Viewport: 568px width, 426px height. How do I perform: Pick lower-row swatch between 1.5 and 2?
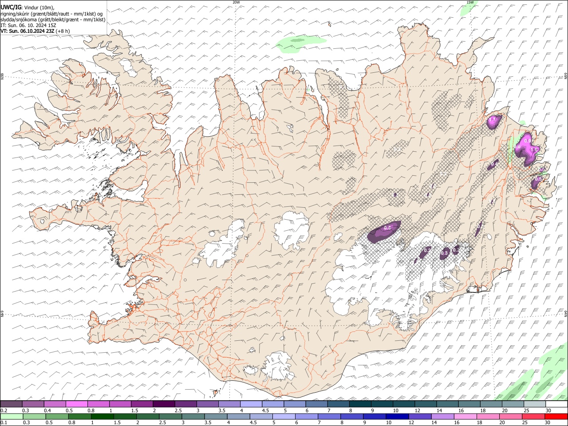point(125,416)
